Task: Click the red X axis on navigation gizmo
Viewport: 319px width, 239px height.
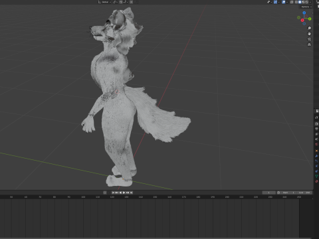Action: coord(302,20)
